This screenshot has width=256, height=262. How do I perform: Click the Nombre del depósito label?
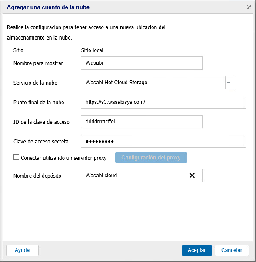pos(37,176)
